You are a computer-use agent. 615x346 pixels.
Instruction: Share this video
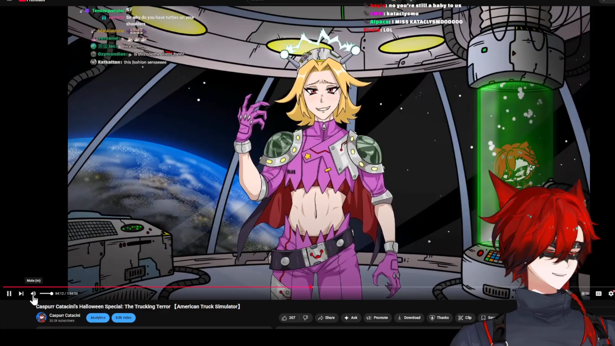pos(326,318)
